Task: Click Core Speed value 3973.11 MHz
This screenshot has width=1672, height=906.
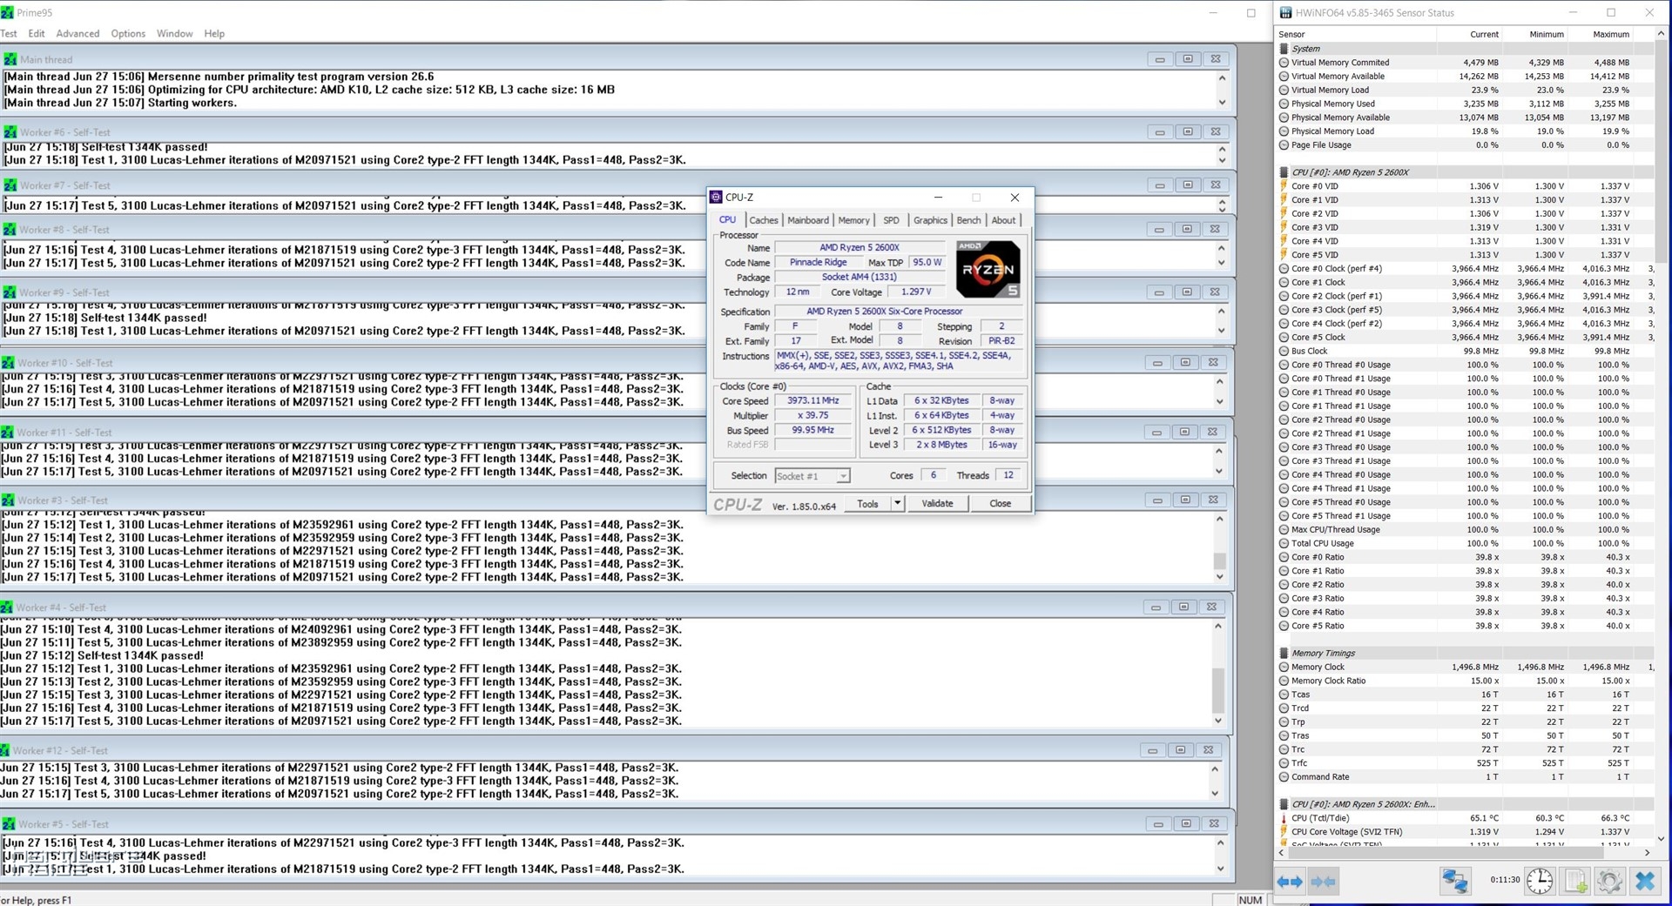Action: click(812, 401)
